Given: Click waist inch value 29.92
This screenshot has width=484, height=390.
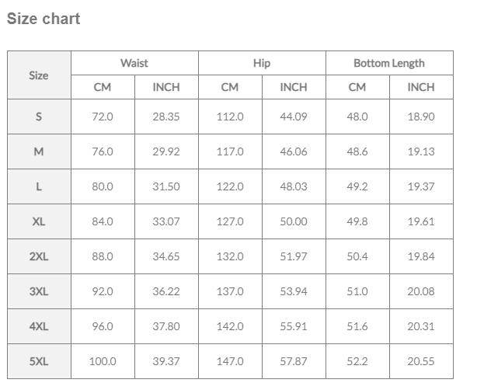Looking at the screenshot, I should (x=166, y=151).
